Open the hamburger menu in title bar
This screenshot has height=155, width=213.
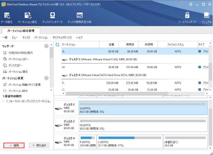(x=191, y=4)
